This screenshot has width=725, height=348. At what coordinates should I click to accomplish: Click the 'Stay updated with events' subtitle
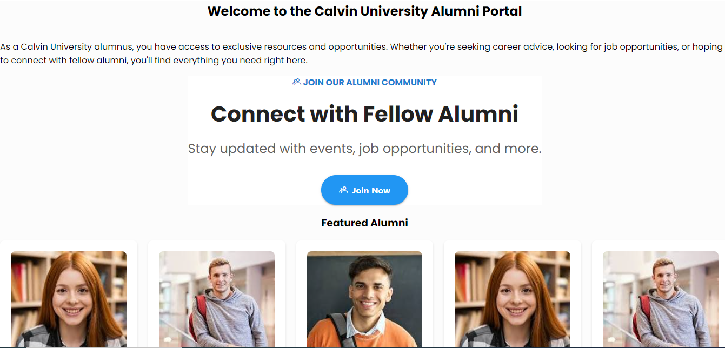point(364,149)
